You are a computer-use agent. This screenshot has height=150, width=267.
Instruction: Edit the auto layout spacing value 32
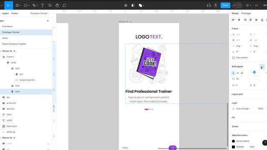[x=237, y=79]
